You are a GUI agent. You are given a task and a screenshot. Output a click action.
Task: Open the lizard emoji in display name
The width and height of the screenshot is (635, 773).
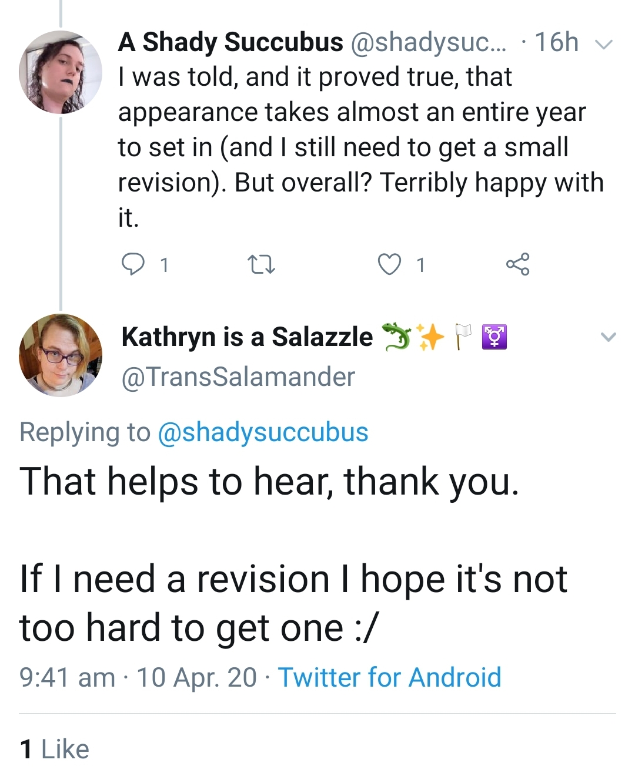[397, 337]
